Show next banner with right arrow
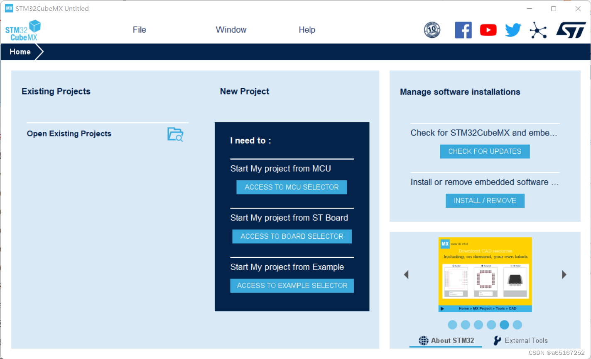Image resolution: width=591 pixels, height=359 pixels. pos(564,274)
